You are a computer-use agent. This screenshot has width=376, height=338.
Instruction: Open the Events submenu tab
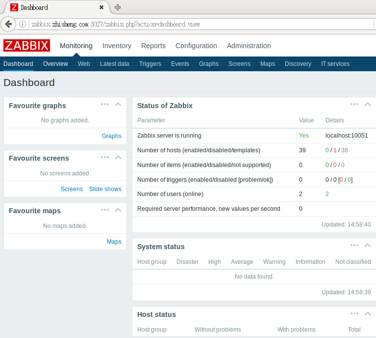180,64
